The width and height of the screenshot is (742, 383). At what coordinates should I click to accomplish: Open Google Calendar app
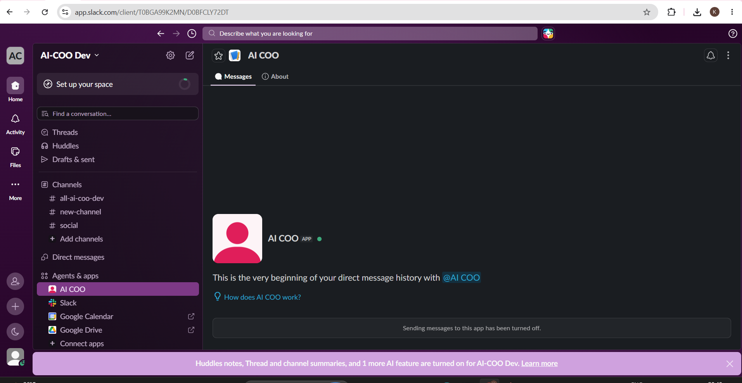(118, 316)
